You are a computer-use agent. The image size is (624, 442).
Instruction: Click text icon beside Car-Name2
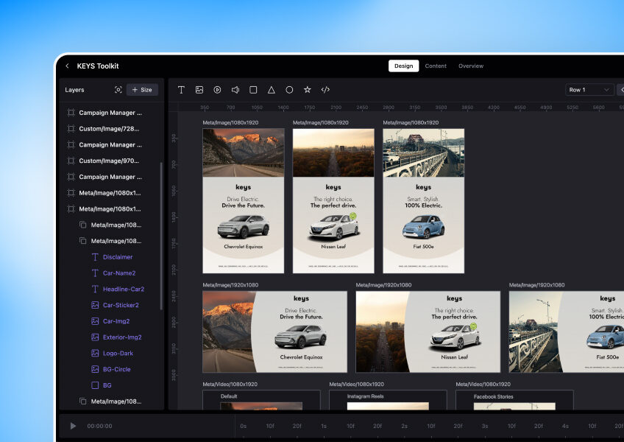[95, 273]
